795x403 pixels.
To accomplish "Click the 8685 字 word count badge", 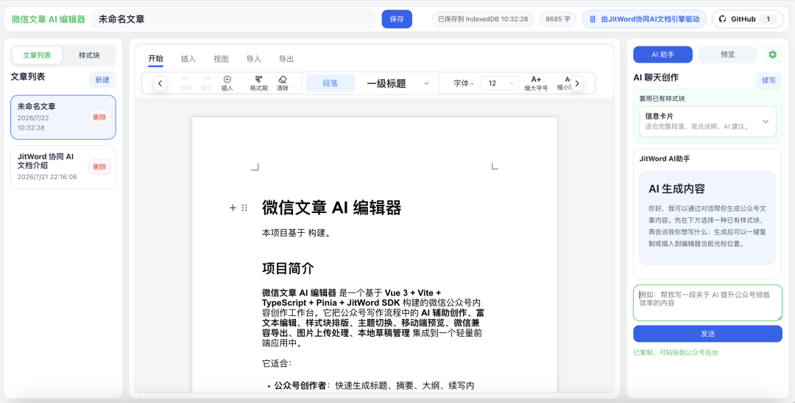I will tap(558, 19).
